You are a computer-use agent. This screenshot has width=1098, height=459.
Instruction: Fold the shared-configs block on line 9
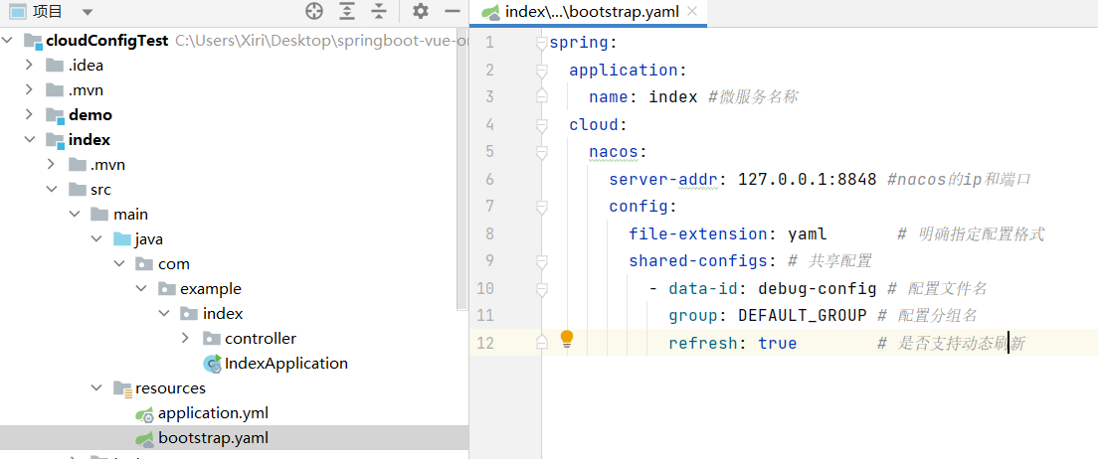click(541, 261)
